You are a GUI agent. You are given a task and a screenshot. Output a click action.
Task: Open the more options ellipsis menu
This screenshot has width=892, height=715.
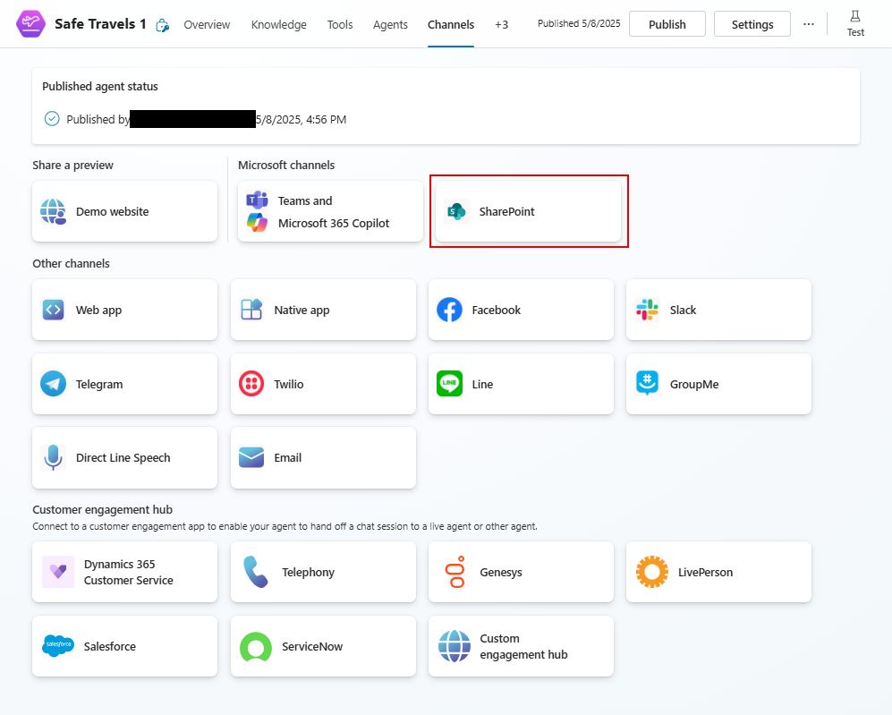click(x=809, y=24)
